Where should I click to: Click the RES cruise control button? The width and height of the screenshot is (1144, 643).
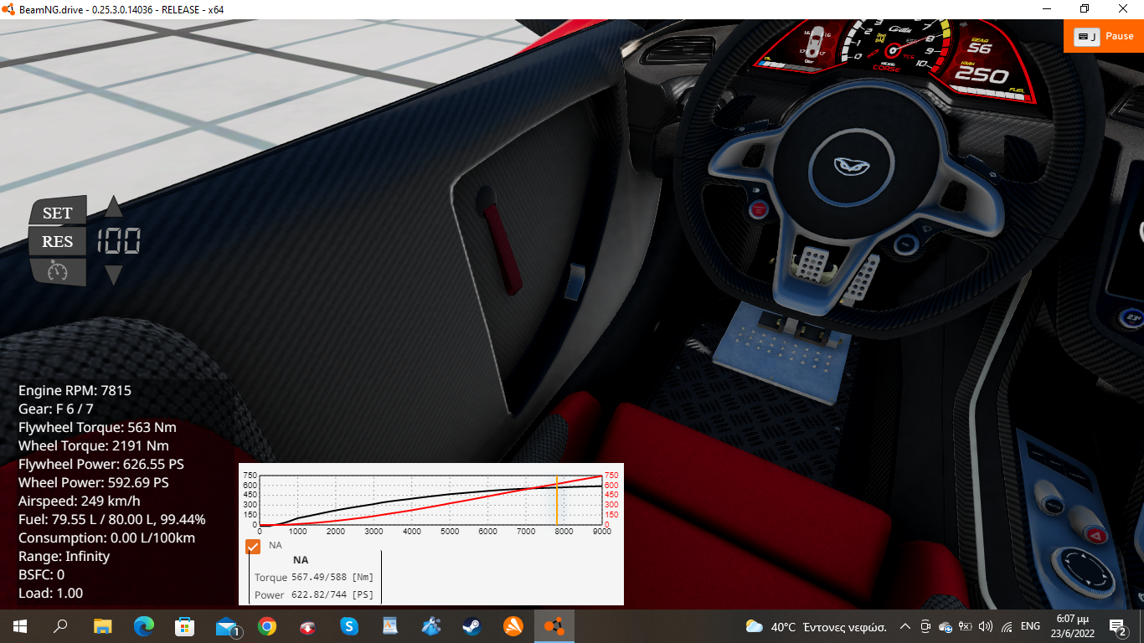[x=58, y=241]
